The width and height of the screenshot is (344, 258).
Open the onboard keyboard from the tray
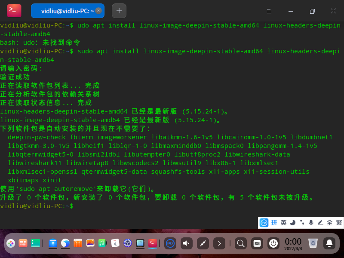[257, 243]
